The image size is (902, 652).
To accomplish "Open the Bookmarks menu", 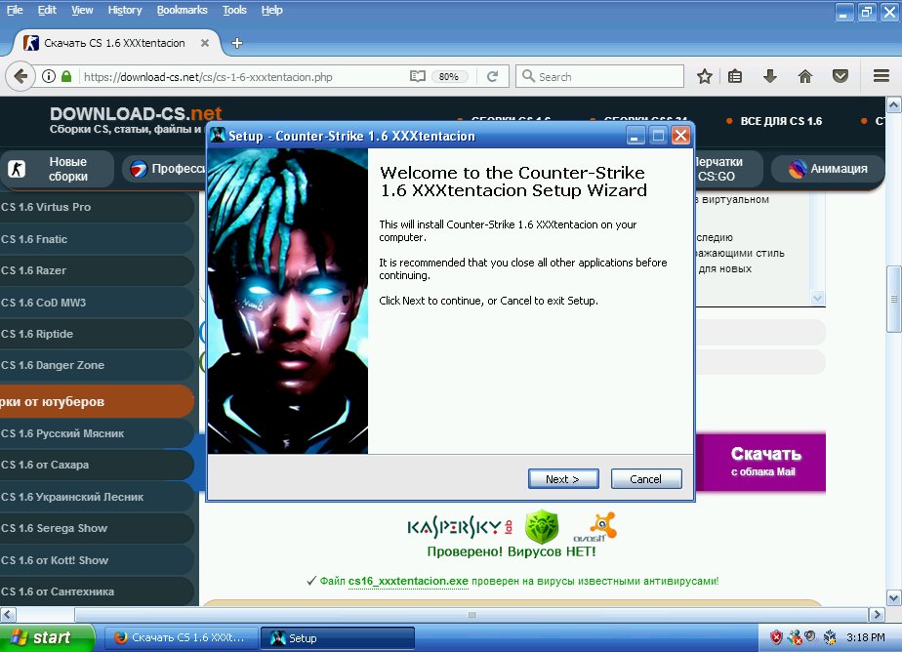I will 182,10.
